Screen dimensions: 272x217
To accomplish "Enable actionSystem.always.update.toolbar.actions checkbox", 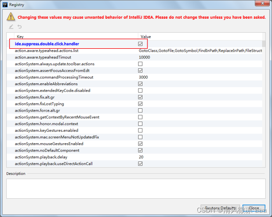I will click(x=140, y=64).
